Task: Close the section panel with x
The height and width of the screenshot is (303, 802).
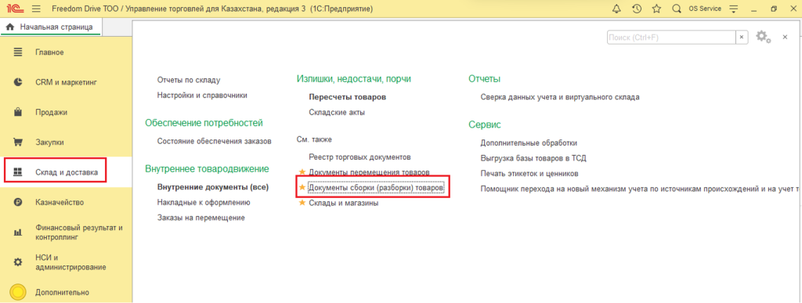Action: (785, 38)
